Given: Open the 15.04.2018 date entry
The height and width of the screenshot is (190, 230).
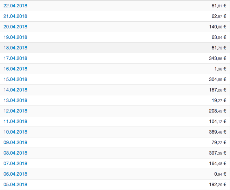Looking at the screenshot, I should click(15, 79).
